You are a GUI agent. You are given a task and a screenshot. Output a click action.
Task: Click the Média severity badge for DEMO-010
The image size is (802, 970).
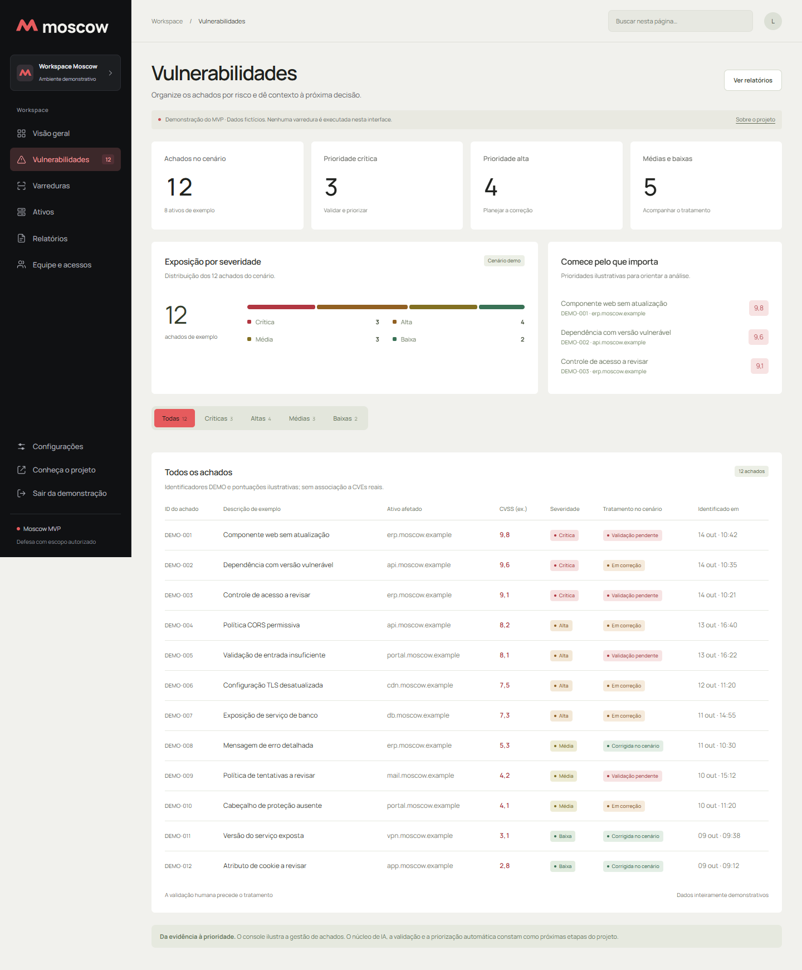tap(564, 806)
